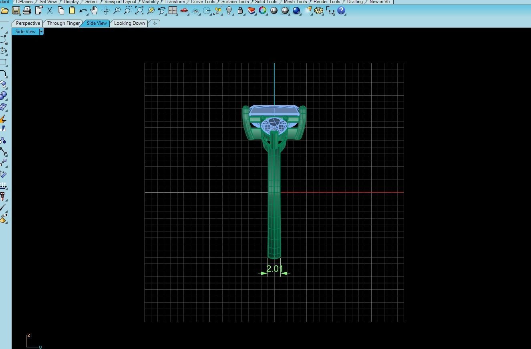Click the Side View viewport title label
Viewport: 531px width, 349px height.
26,32
